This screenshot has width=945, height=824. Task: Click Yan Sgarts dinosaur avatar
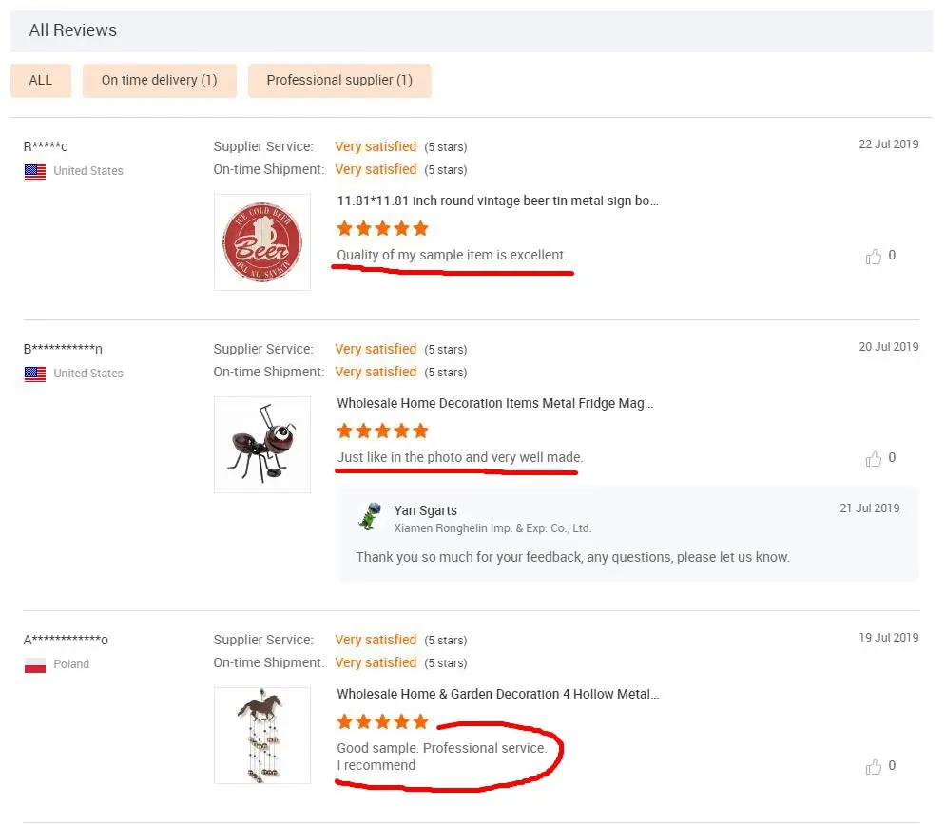point(369,517)
